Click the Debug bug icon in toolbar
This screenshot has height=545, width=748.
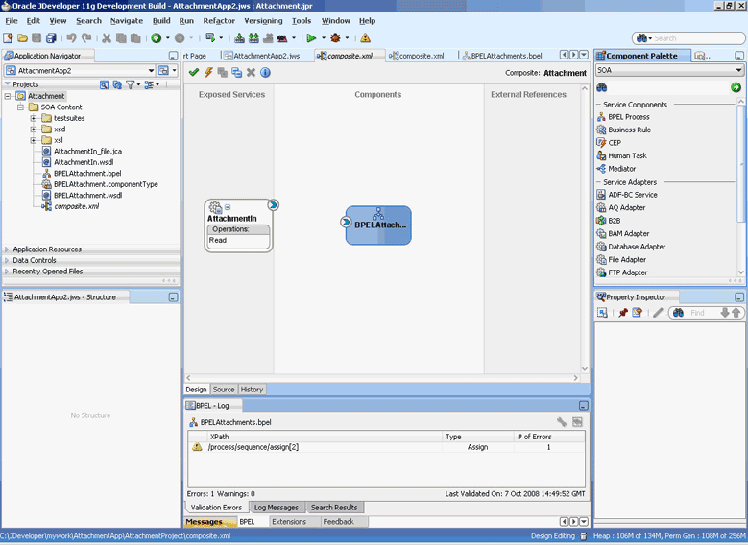[334, 38]
